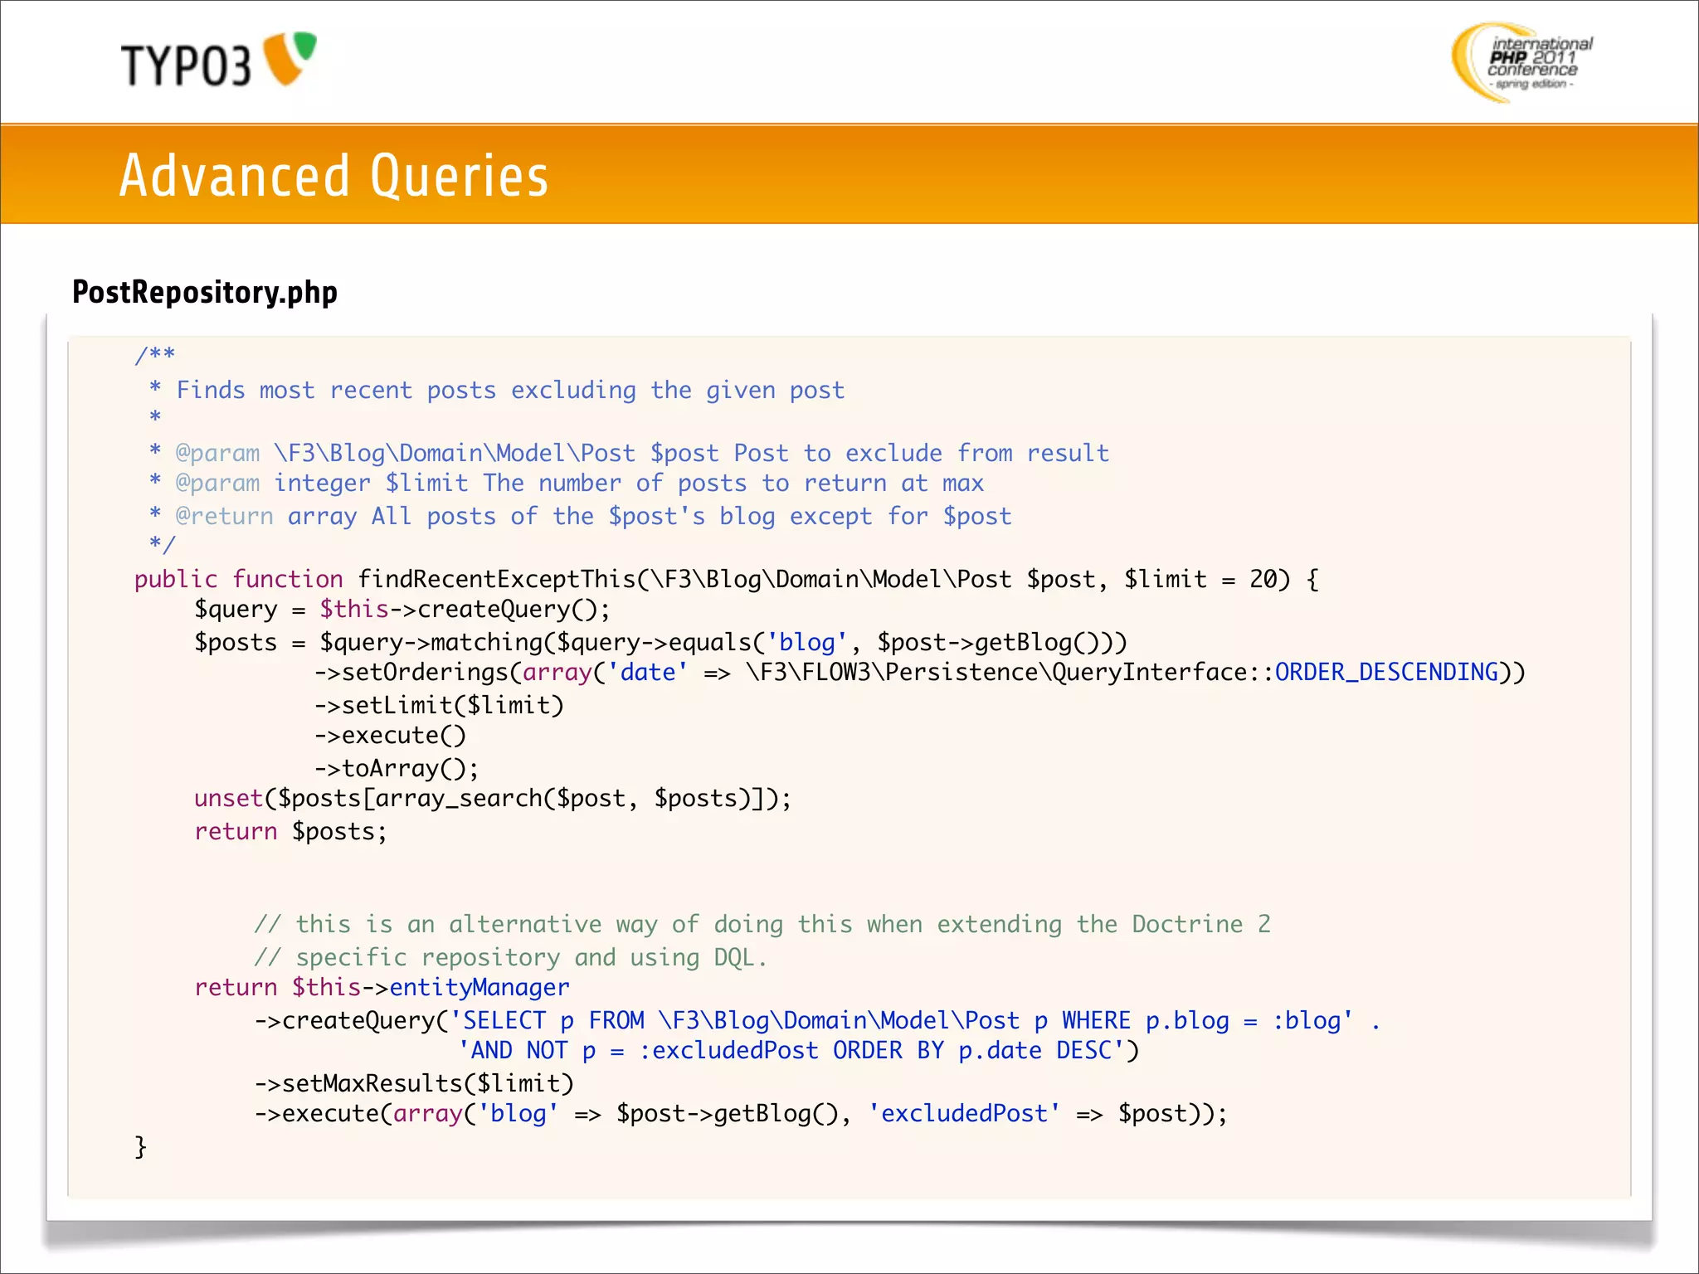Click the first @param line mentioning $post
Viewport: 1699px width, 1274px height.
coord(629,453)
